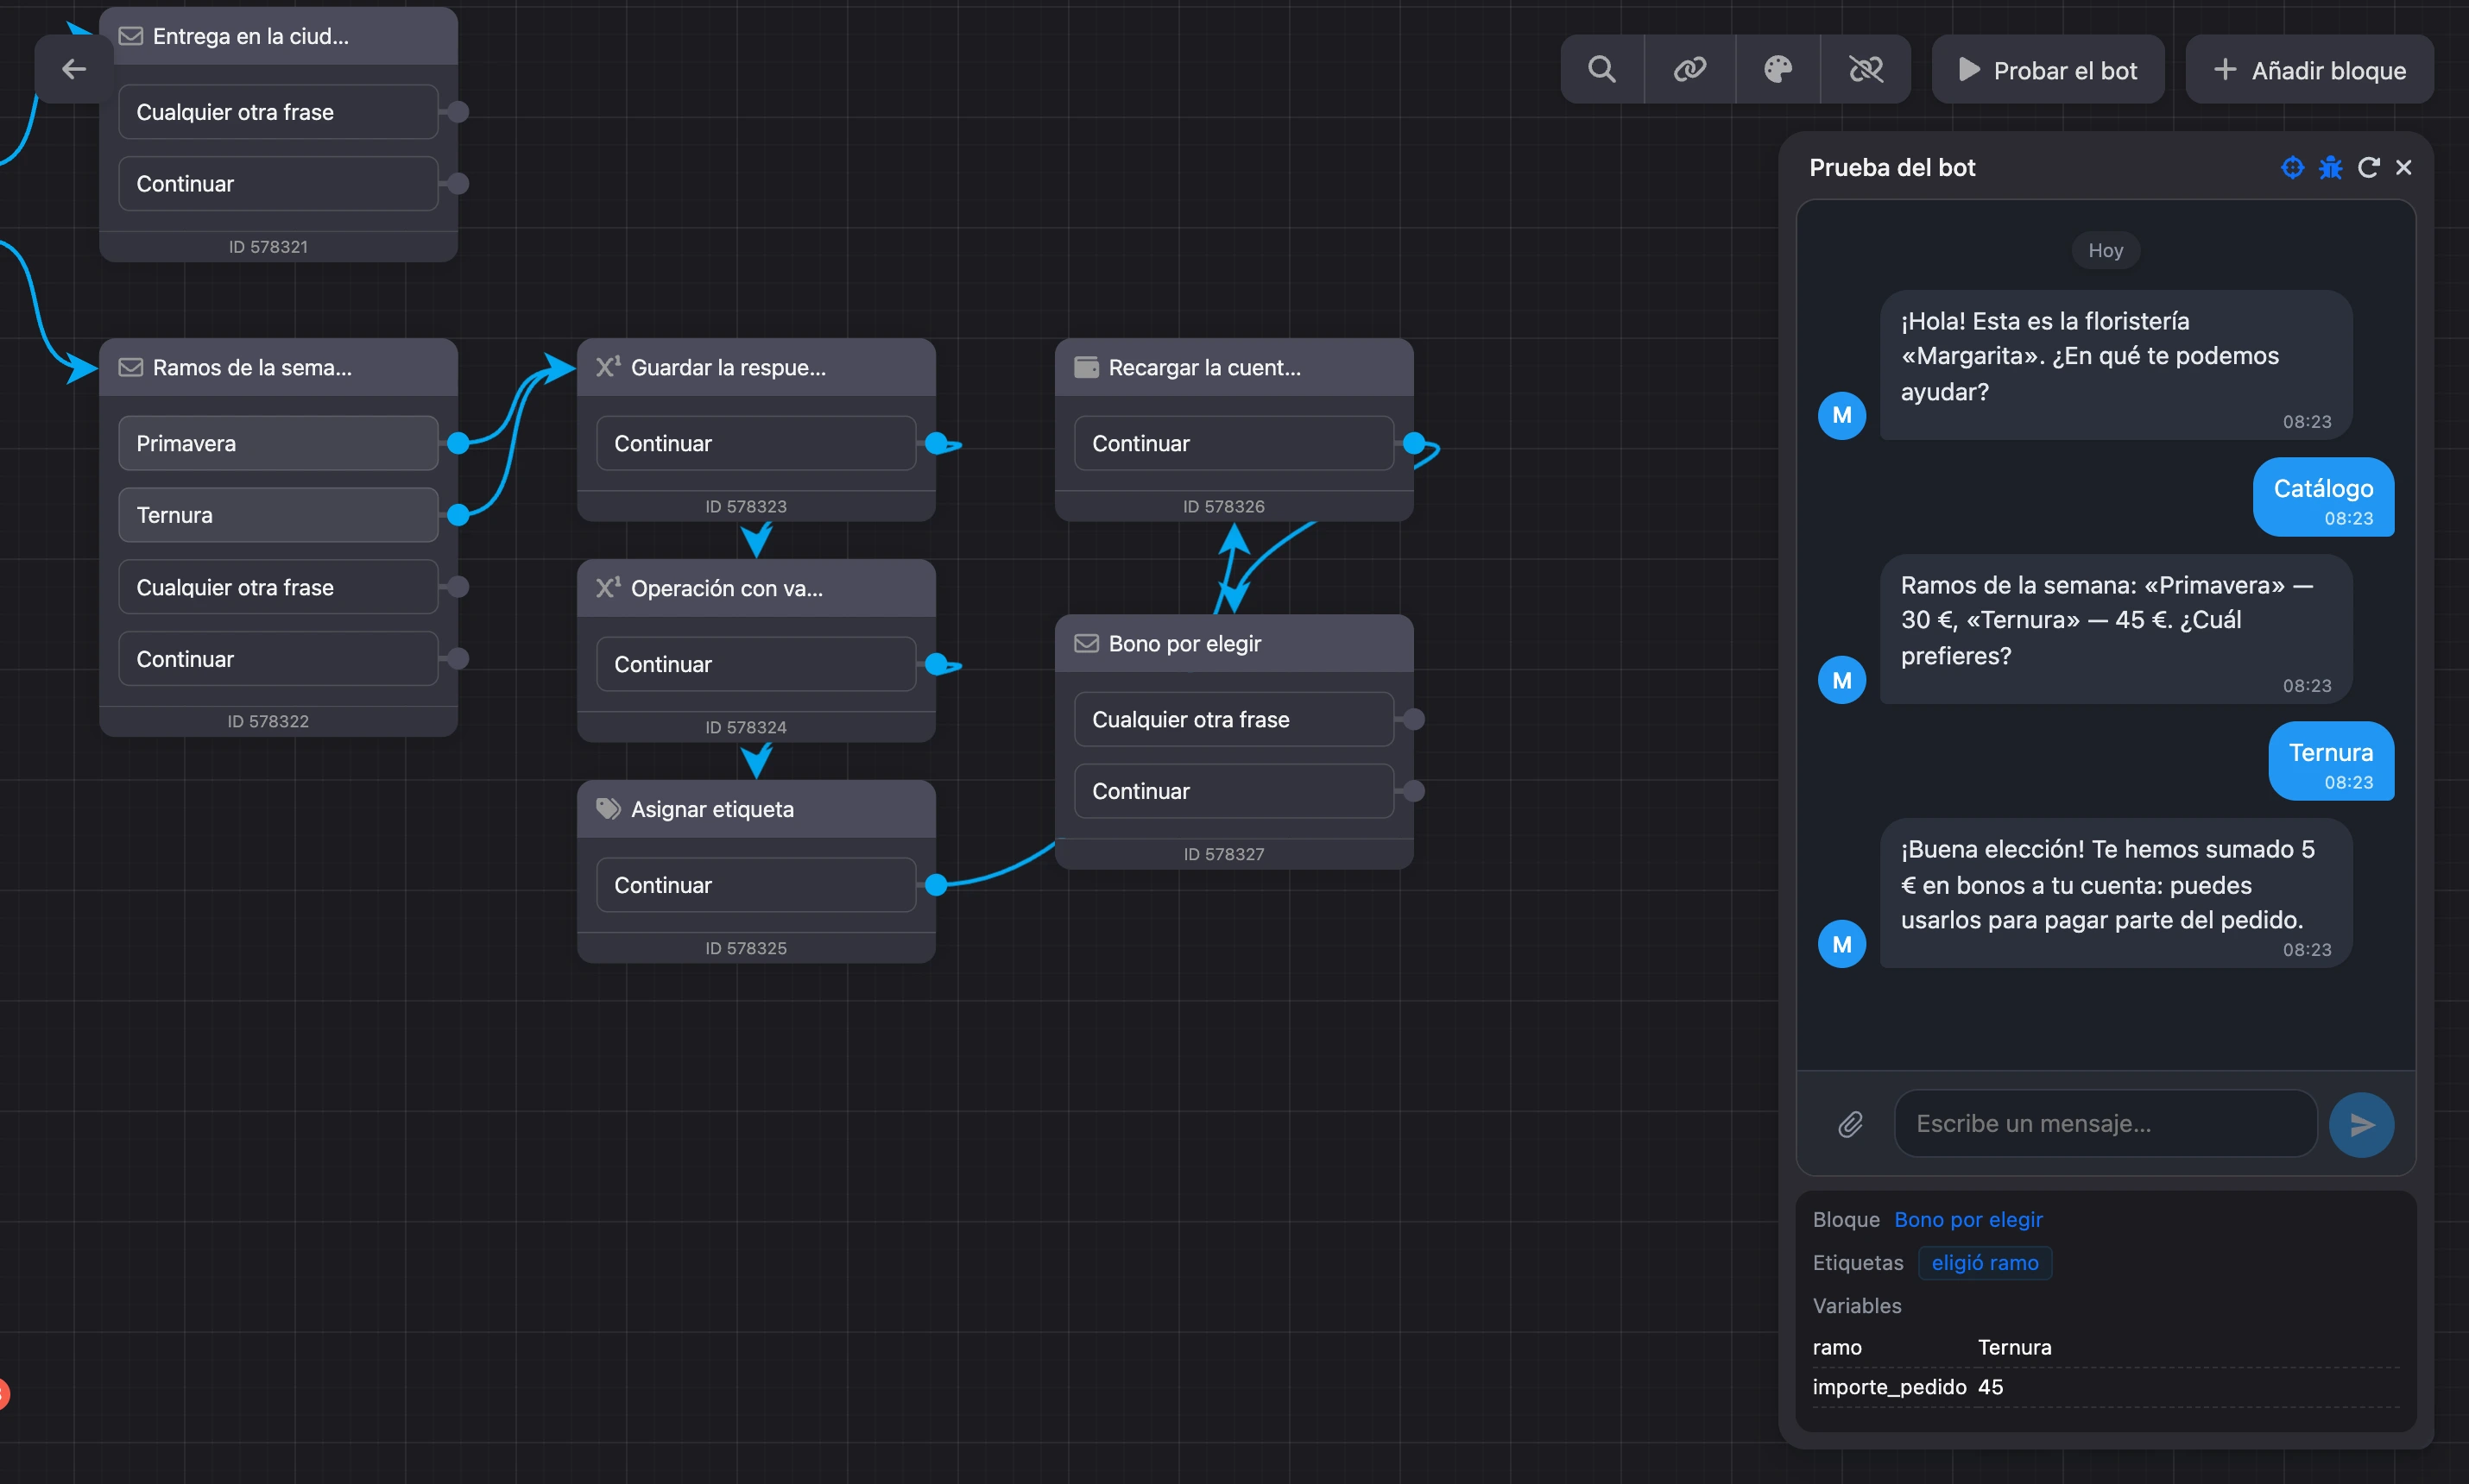The height and width of the screenshot is (1484, 2469).
Task: Click the paperclip attachment icon
Action: pyautogui.click(x=1850, y=1124)
